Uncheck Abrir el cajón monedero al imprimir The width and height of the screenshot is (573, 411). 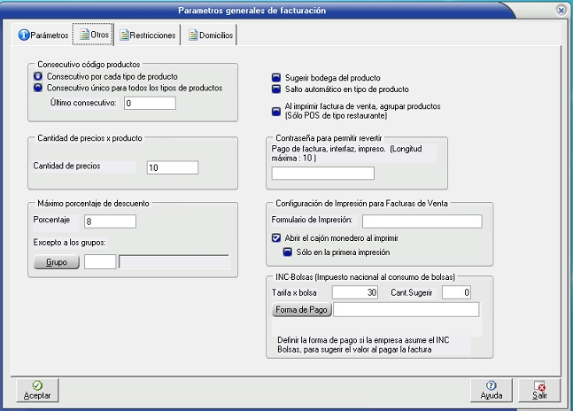[276, 237]
